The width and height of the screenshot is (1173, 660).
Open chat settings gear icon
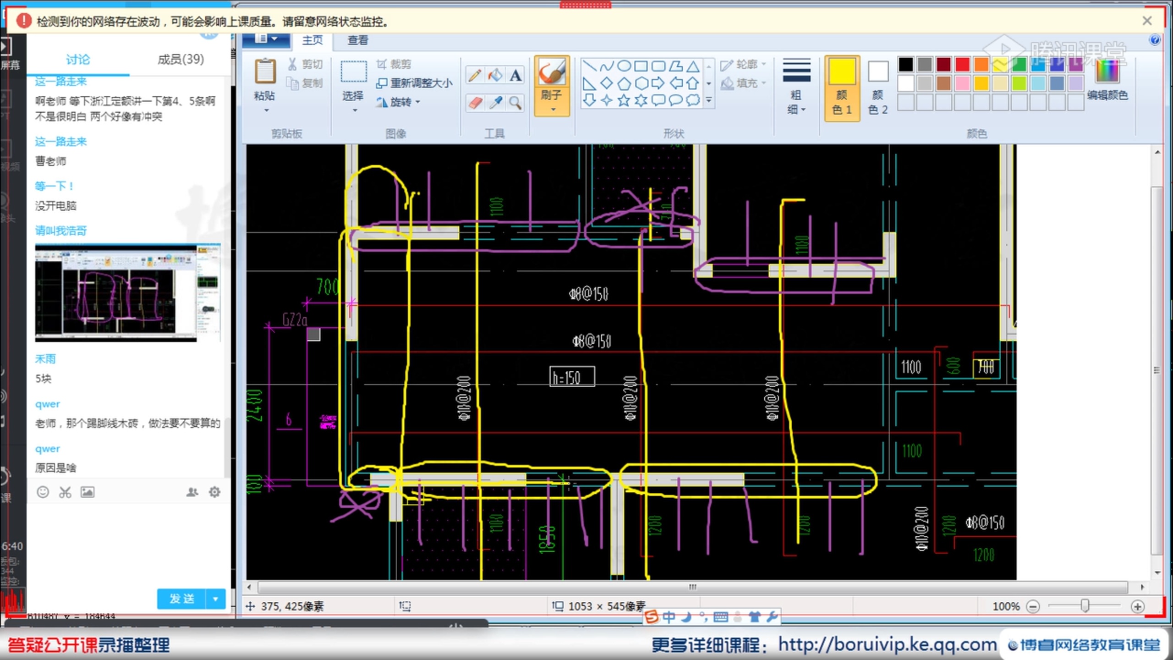pyautogui.click(x=214, y=492)
